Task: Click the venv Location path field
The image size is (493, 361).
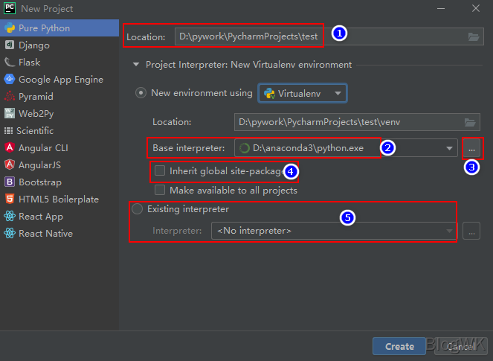Action: coord(357,122)
